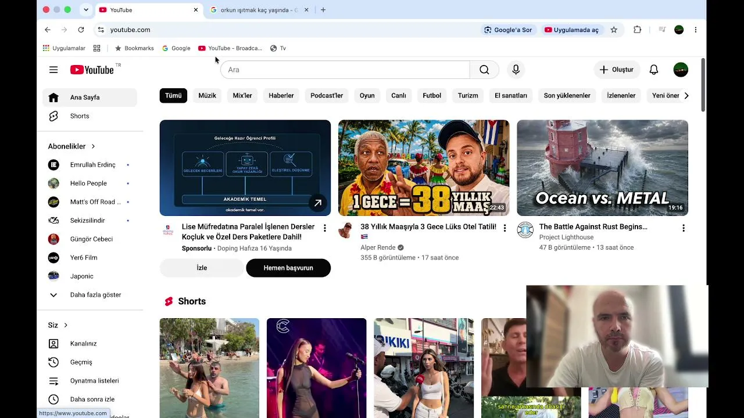
Task: Select the Müzik filter chip
Action: point(207,96)
